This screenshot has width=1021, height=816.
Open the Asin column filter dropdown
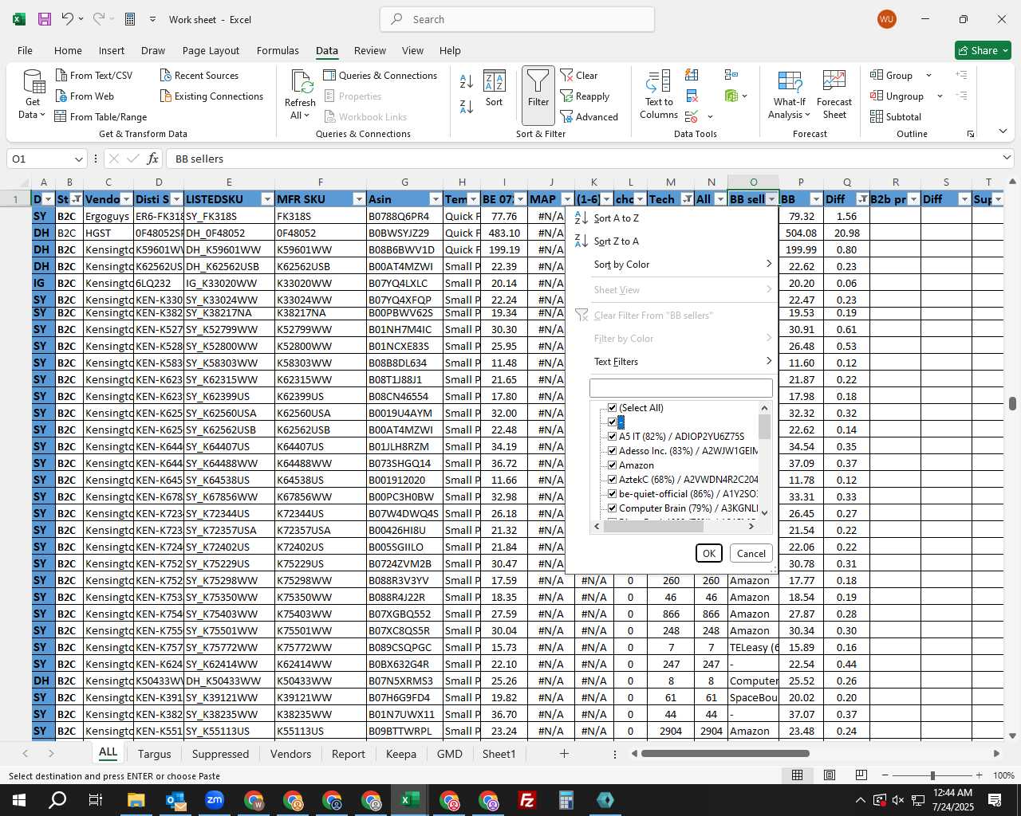click(435, 199)
